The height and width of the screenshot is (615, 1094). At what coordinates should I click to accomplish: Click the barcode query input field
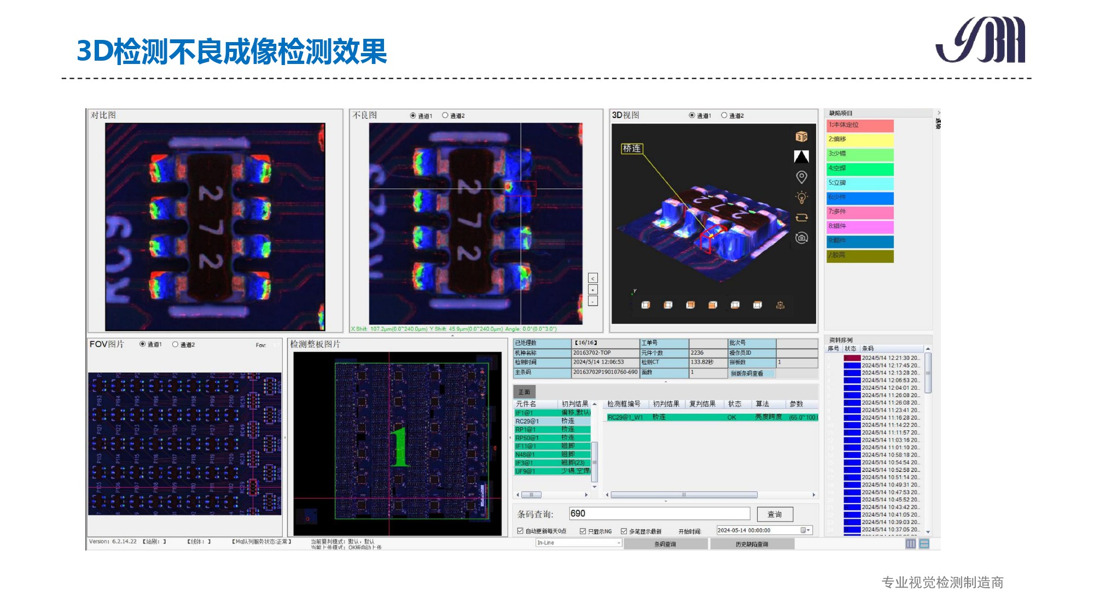pos(659,513)
